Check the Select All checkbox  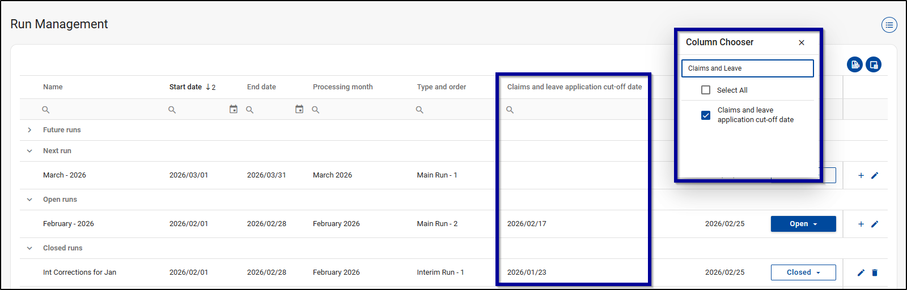coord(706,90)
